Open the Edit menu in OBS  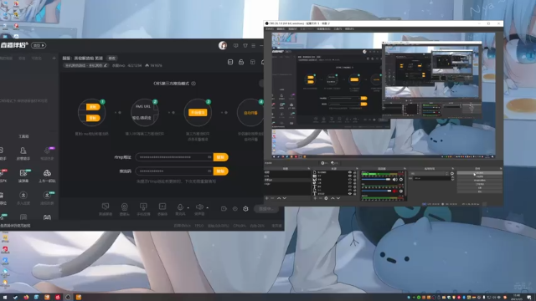pos(281,29)
